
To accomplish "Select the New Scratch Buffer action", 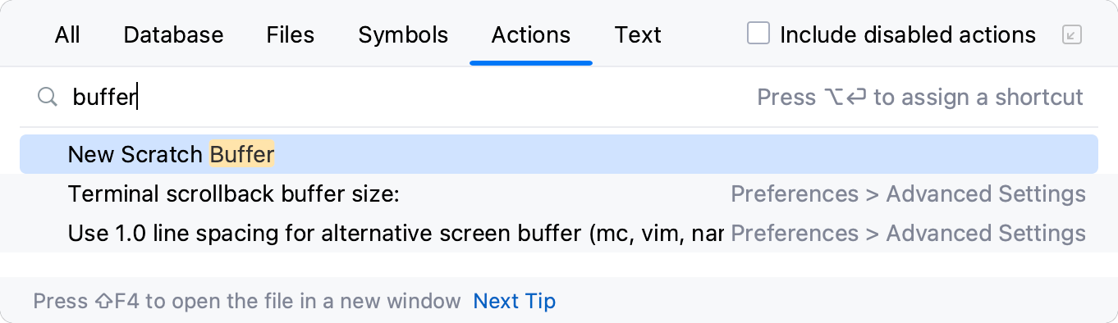I will [559, 154].
